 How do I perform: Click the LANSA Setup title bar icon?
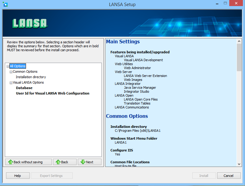5,4
